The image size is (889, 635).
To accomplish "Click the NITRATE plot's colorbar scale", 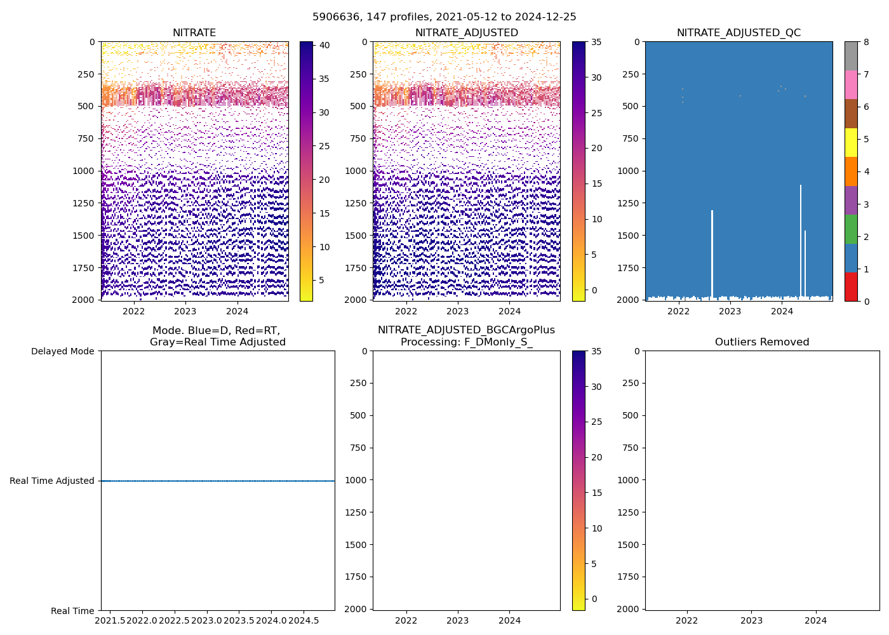I will pyautogui.click(x=306, y=171).
